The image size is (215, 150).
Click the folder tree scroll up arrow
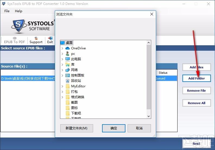coord(149,43)
